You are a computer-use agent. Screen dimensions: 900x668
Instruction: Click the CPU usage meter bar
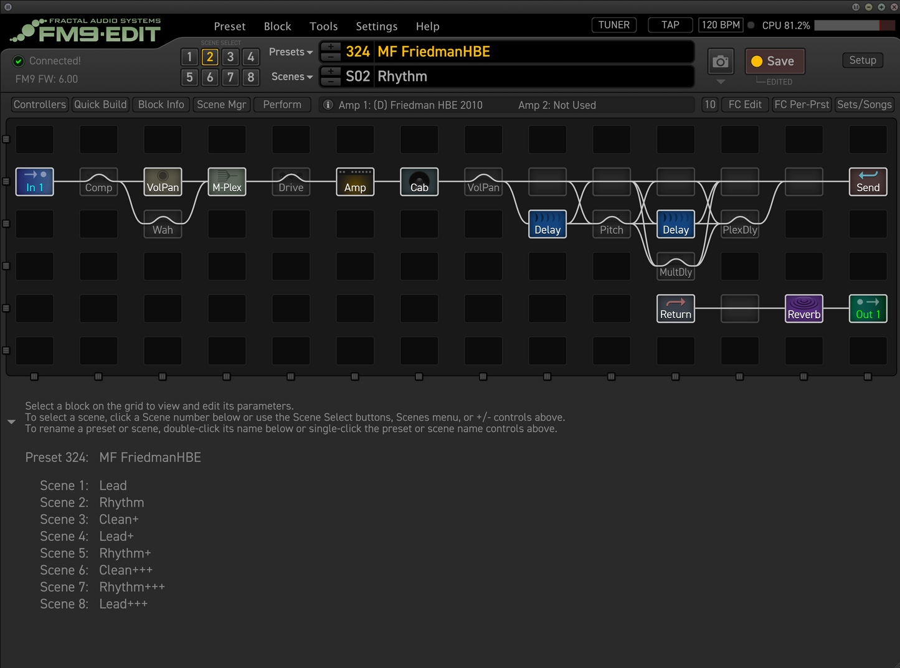click(855, 26)
